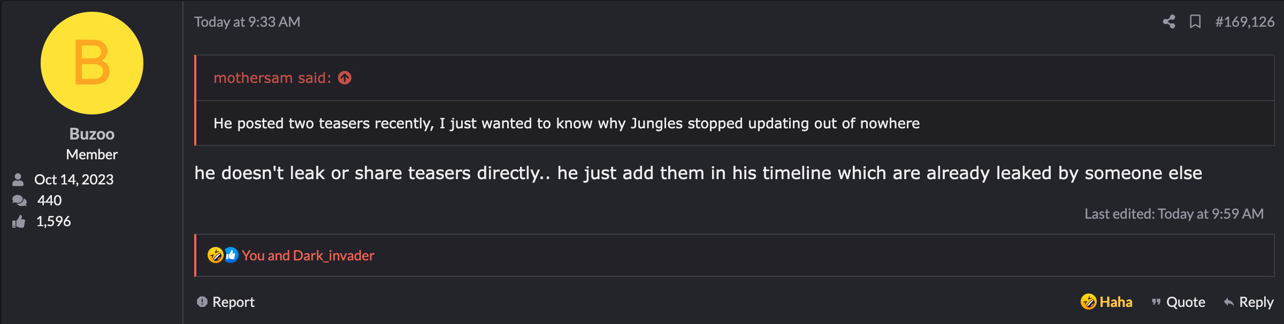Click the message count icon beside 440
Screen dimensions: 1284x324
(x=19, y=200)
